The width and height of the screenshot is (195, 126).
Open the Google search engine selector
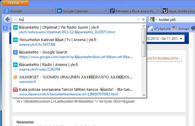[x=154, y=19]
